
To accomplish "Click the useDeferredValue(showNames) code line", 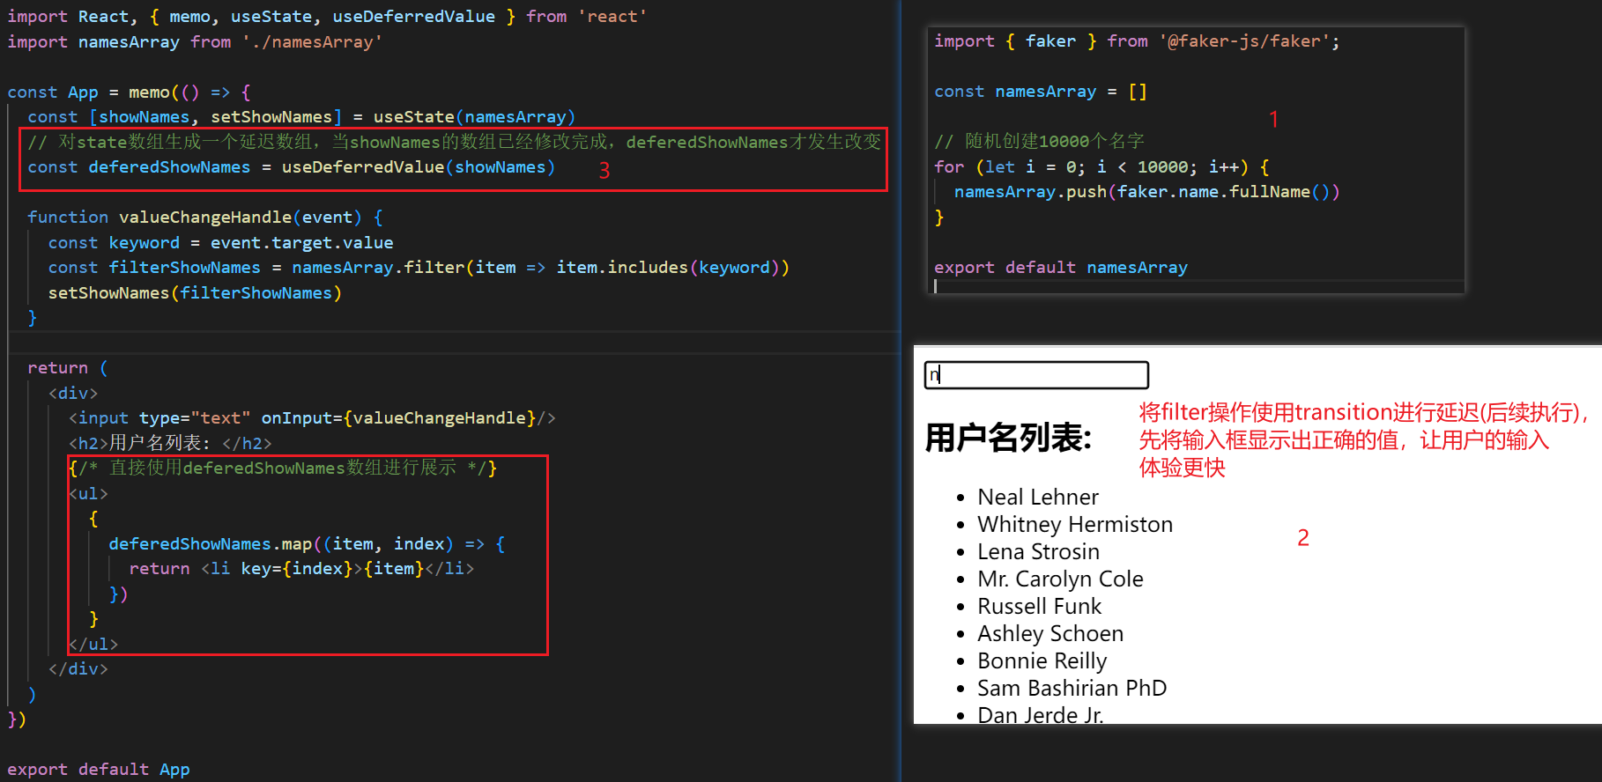I will pyautogui.click(x=291, y=166).
